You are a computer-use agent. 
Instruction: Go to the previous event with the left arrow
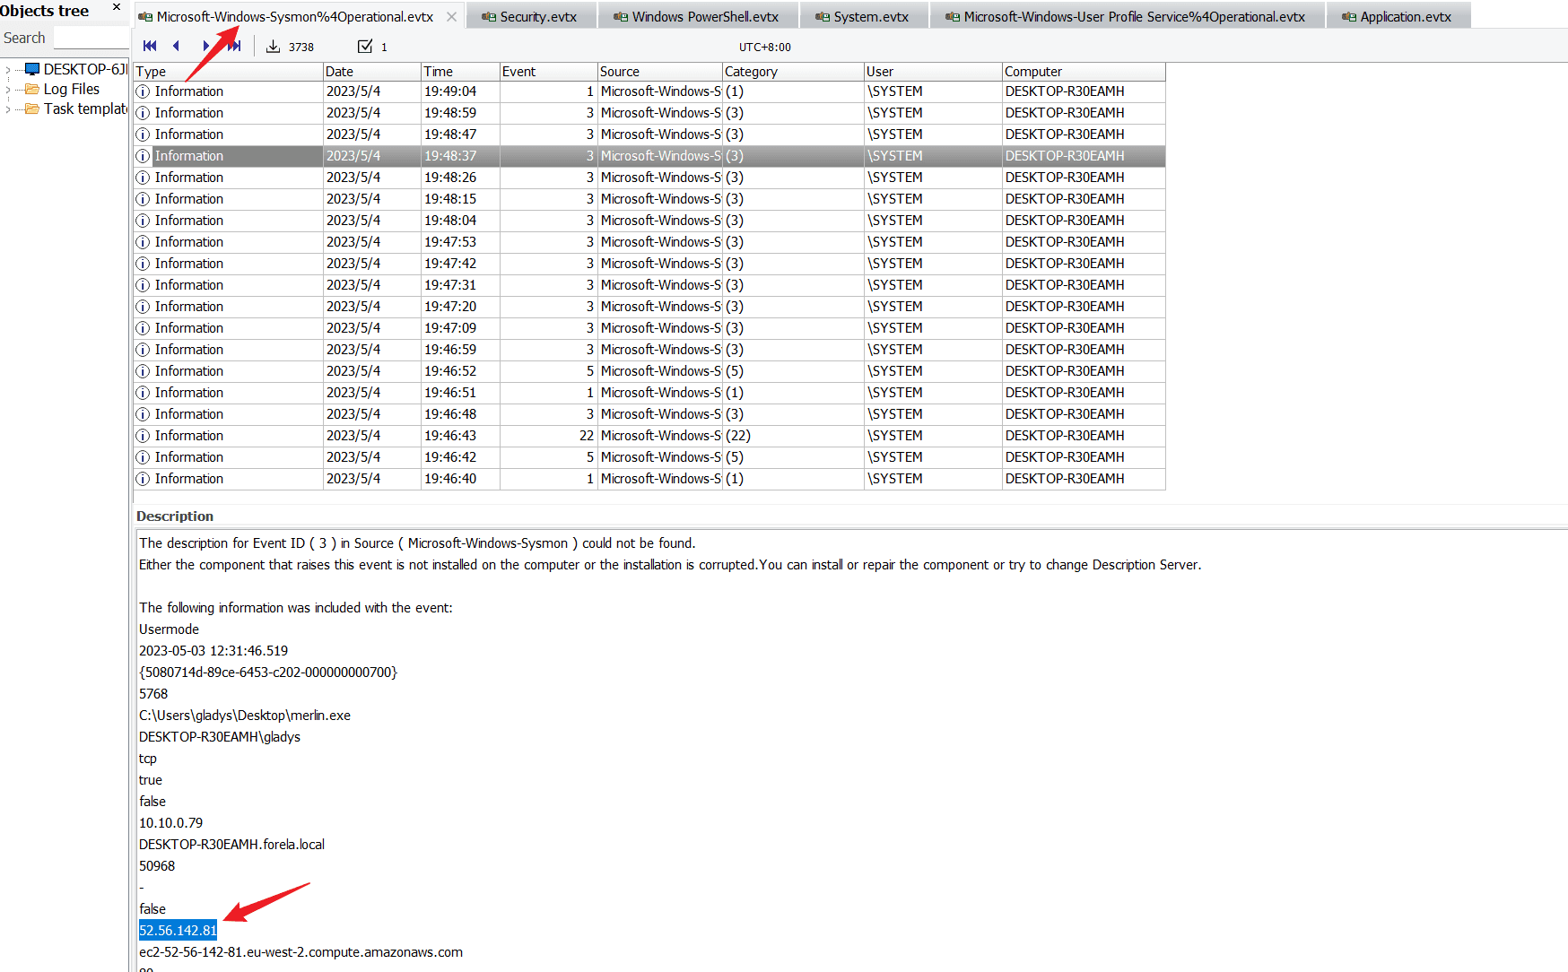pyautogui.click(x=177, y=46)
